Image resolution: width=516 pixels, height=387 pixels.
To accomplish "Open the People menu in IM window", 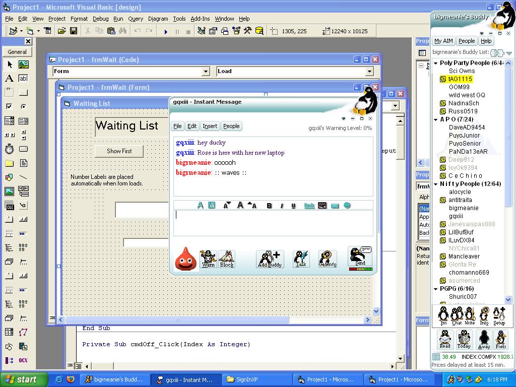I will pyautogui.click(x=231, y=126).
